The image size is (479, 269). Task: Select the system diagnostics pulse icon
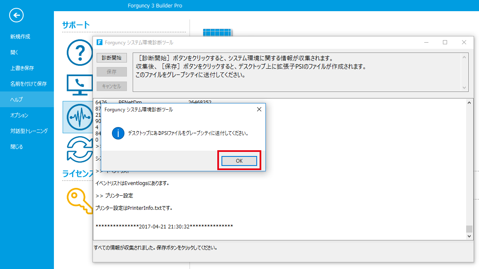pos(79,117)
